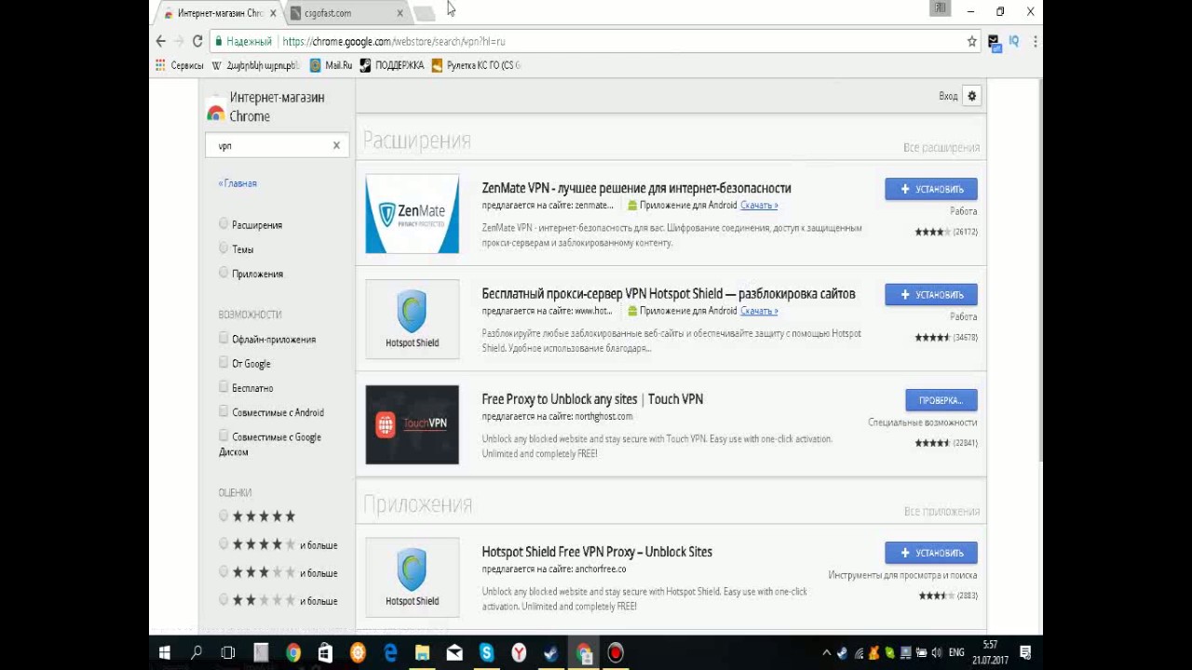Enable Совместимые с Android filter
Screen dimensions: 1192x670
(223, 411)
